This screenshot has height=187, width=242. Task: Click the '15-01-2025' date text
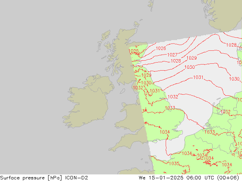click(x=166, y=178)
